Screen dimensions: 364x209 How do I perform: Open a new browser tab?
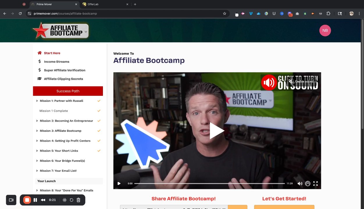(135, 4)
